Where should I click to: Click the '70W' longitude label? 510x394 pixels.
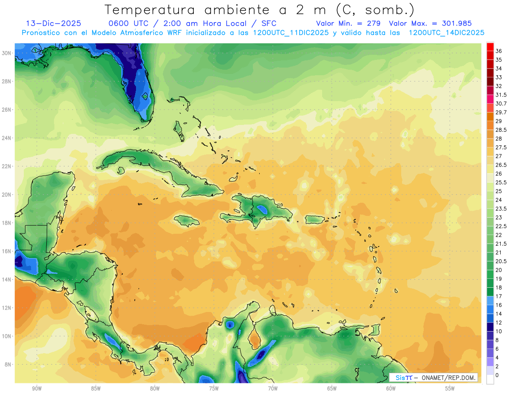click(x=273, y=388)
